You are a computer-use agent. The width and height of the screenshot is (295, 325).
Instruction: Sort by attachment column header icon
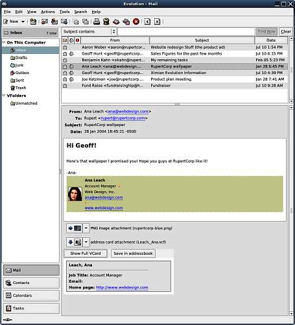click(x=71, y=40)
